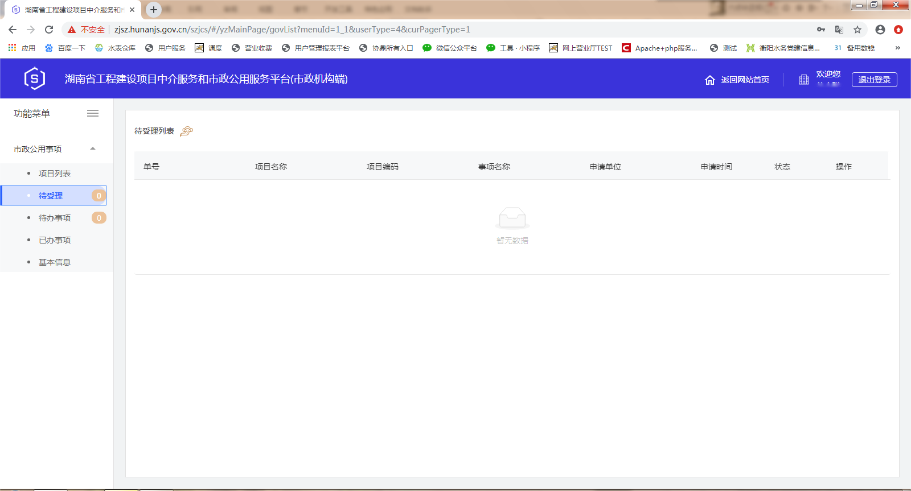Open 已办事项 menu item

click(55, 240)
